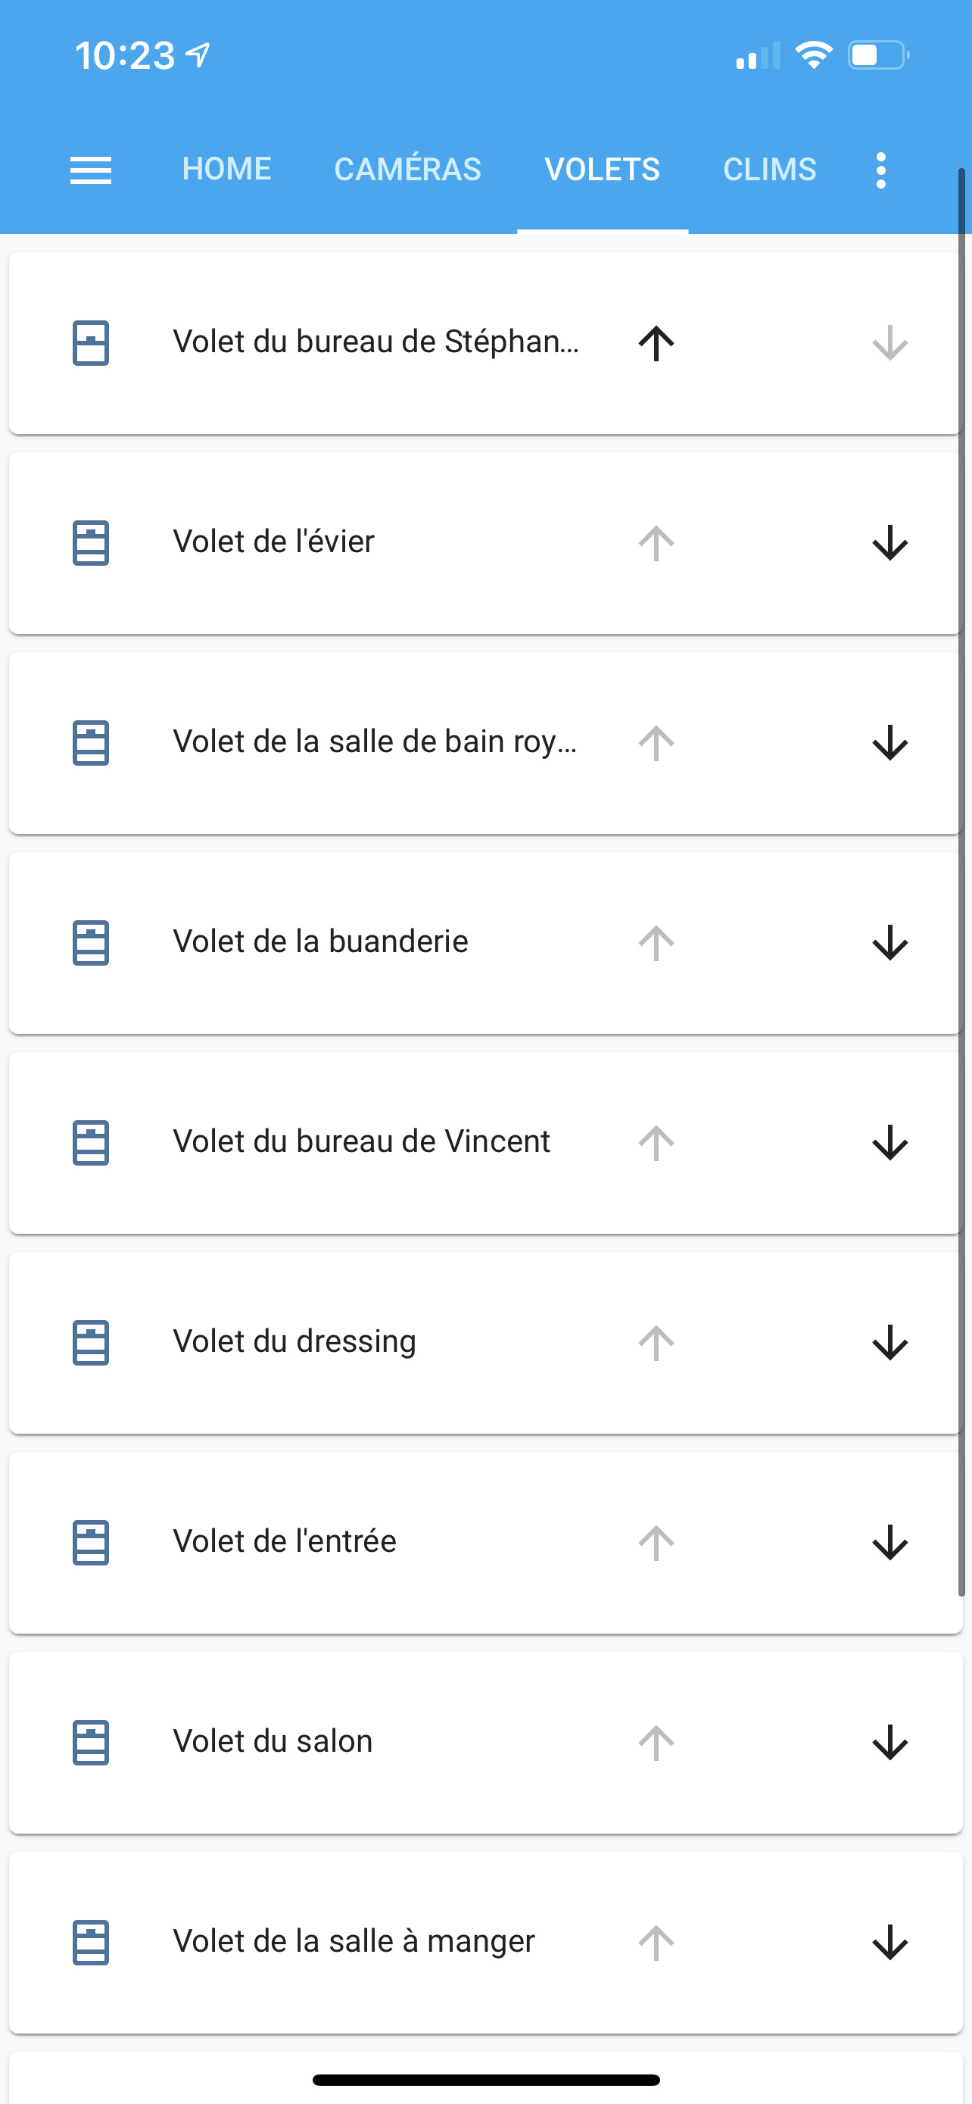Raise the Stéphan bureau shutter
Image resolution: width=972 pixels, height=2104 pixels.
(656, 343)
